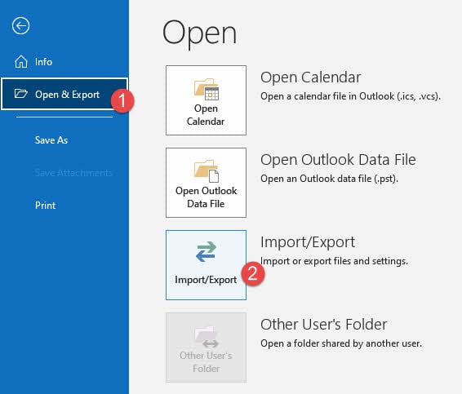Click the calendar folder icon
This screenshot has width=462, height=394.
(x=207, y=89)
